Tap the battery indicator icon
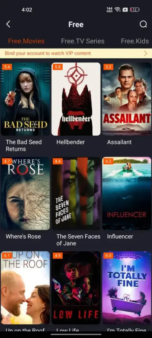This screenshot has width=152, height=338. pyautogui.click(x=135, y=10)
